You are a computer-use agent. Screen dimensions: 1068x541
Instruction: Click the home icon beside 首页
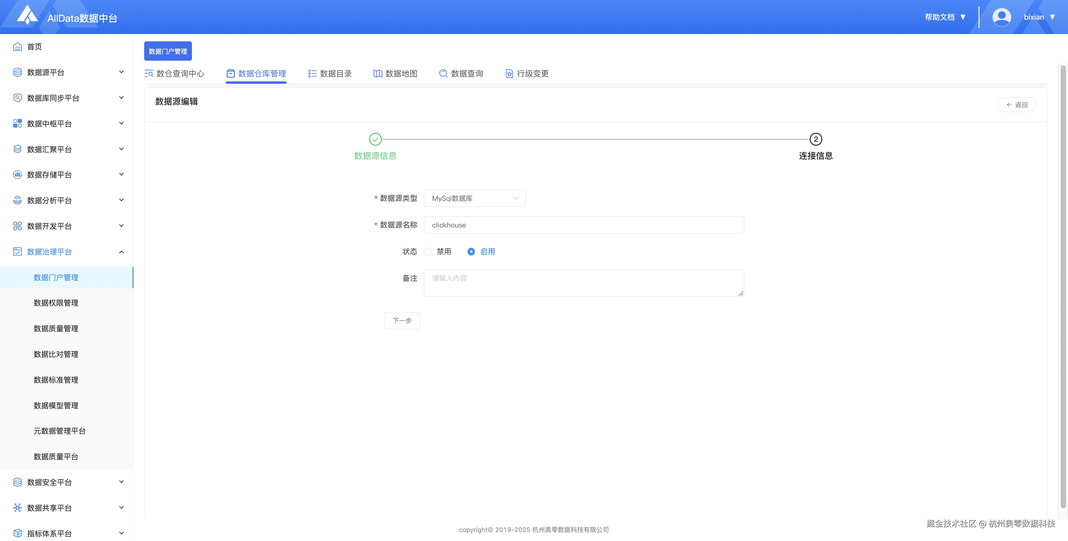(17, 47)
